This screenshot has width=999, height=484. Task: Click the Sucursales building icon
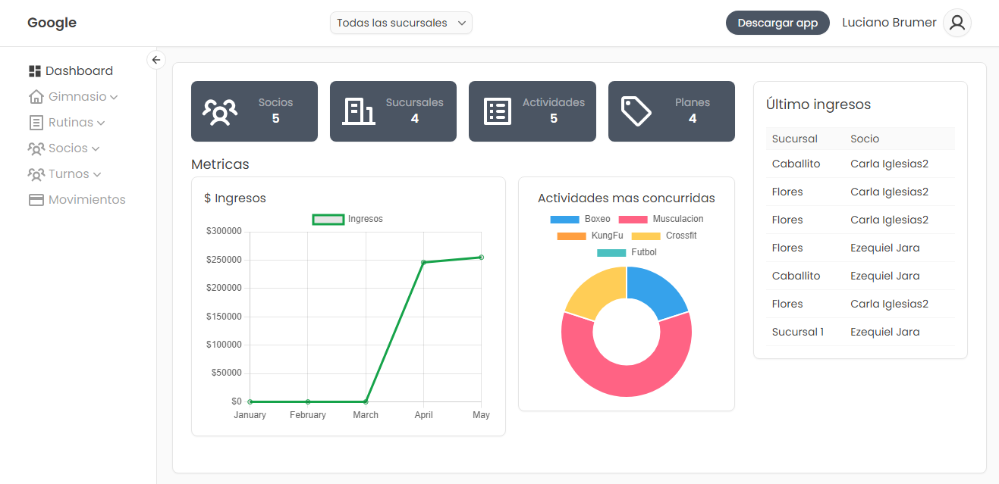pos(358,111)
